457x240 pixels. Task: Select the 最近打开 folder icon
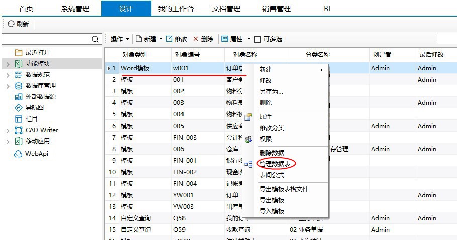tap(19, 52)
